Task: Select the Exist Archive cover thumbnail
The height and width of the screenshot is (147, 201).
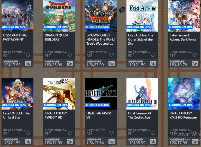Action: click(142, 16)
